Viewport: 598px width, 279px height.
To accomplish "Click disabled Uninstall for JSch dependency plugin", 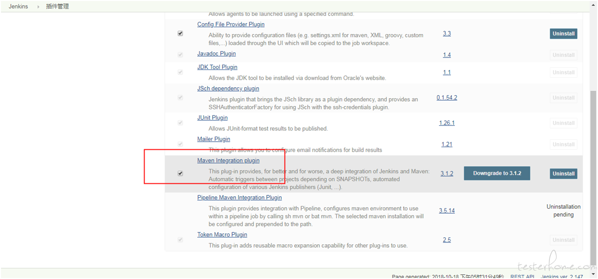I will pos(563,98).
